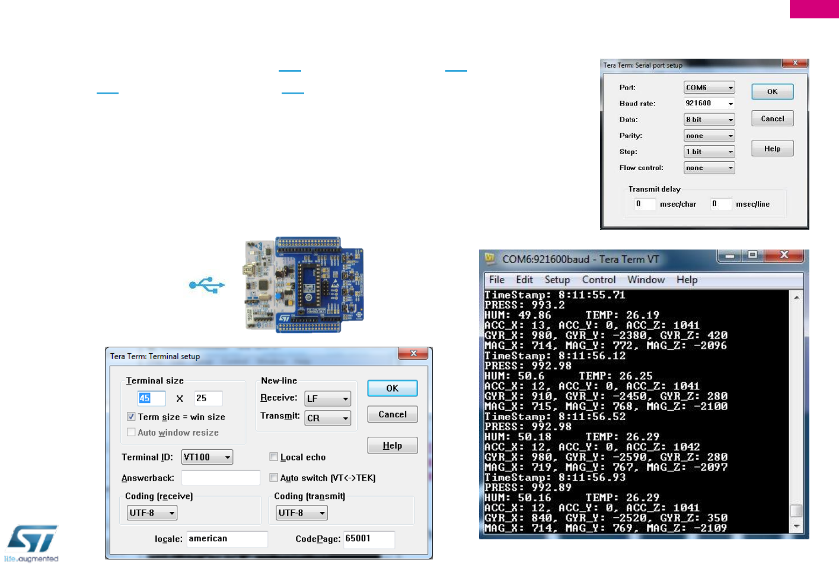Click Help in Serial port setup dialog
The height and width of the screenshot is (566, 839).
coord(773,149)
